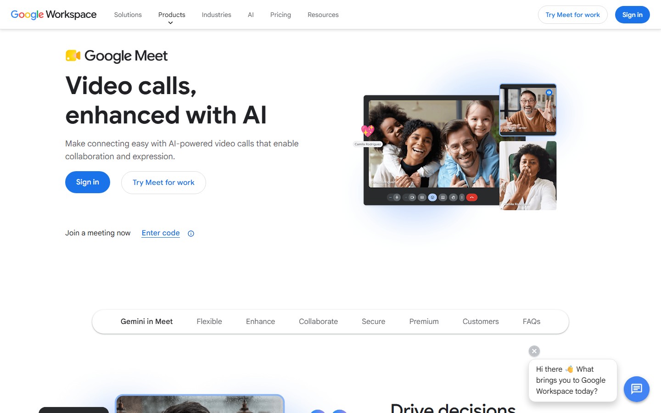Open the Industries menu
661x413 pixels.
(216, 15)
